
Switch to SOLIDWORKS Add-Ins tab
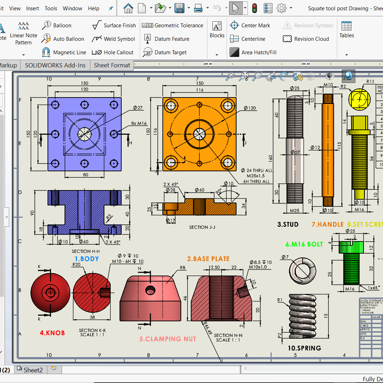click(x=55, y=65)
